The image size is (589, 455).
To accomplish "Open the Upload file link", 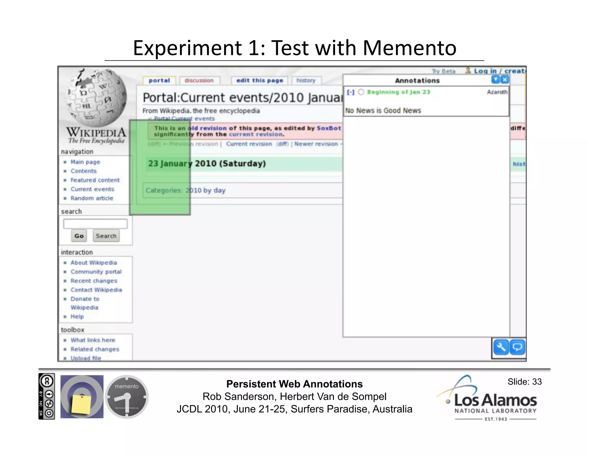I will (x=86, y=358).
